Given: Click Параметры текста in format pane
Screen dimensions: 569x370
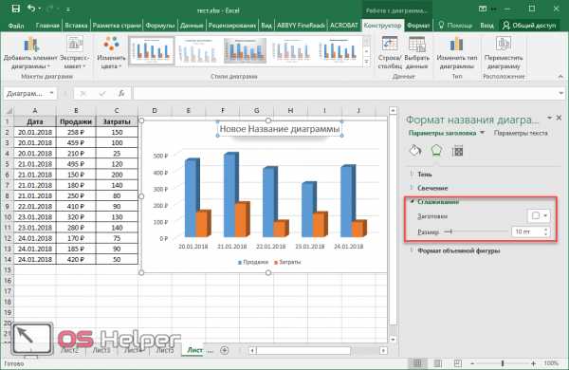Looking at the screenshot, I should click(521, 133).
